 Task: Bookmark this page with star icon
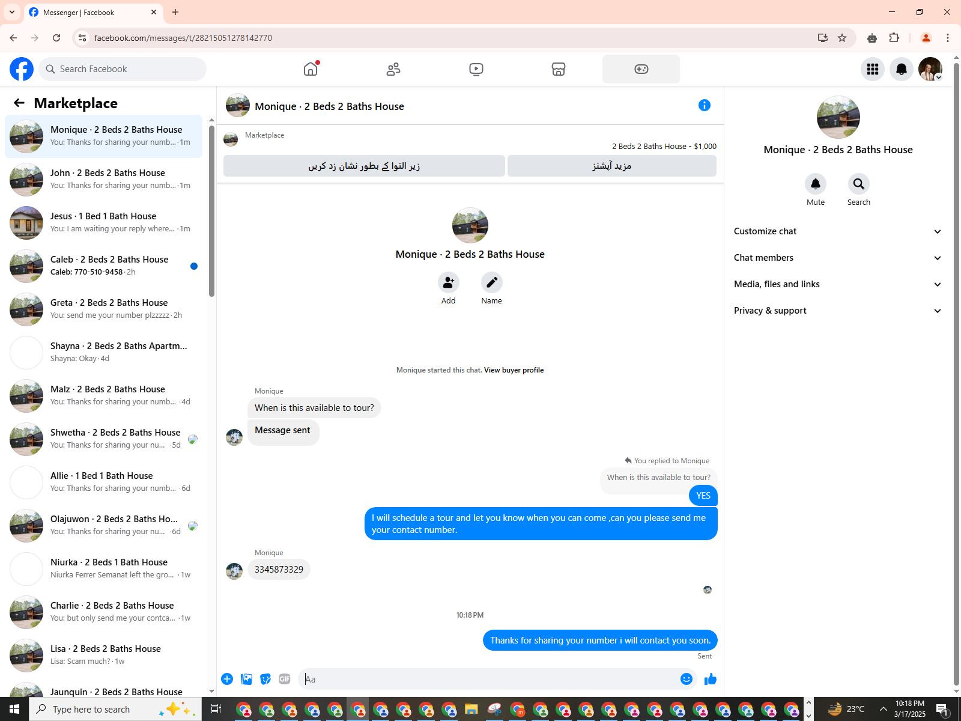pyautogui.click(x=842, y=38)
